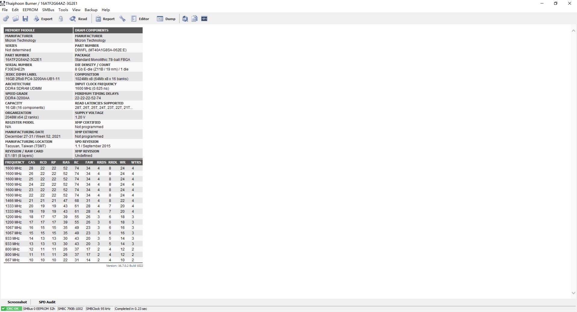The height and width of the screenshot is (312, 577).
Task: Click the padlock write-protection icon
Action: [61, 19]
